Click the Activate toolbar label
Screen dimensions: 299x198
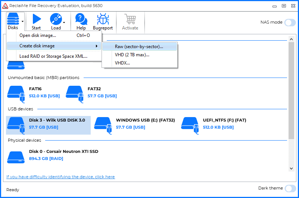click(x=130, y=28)
